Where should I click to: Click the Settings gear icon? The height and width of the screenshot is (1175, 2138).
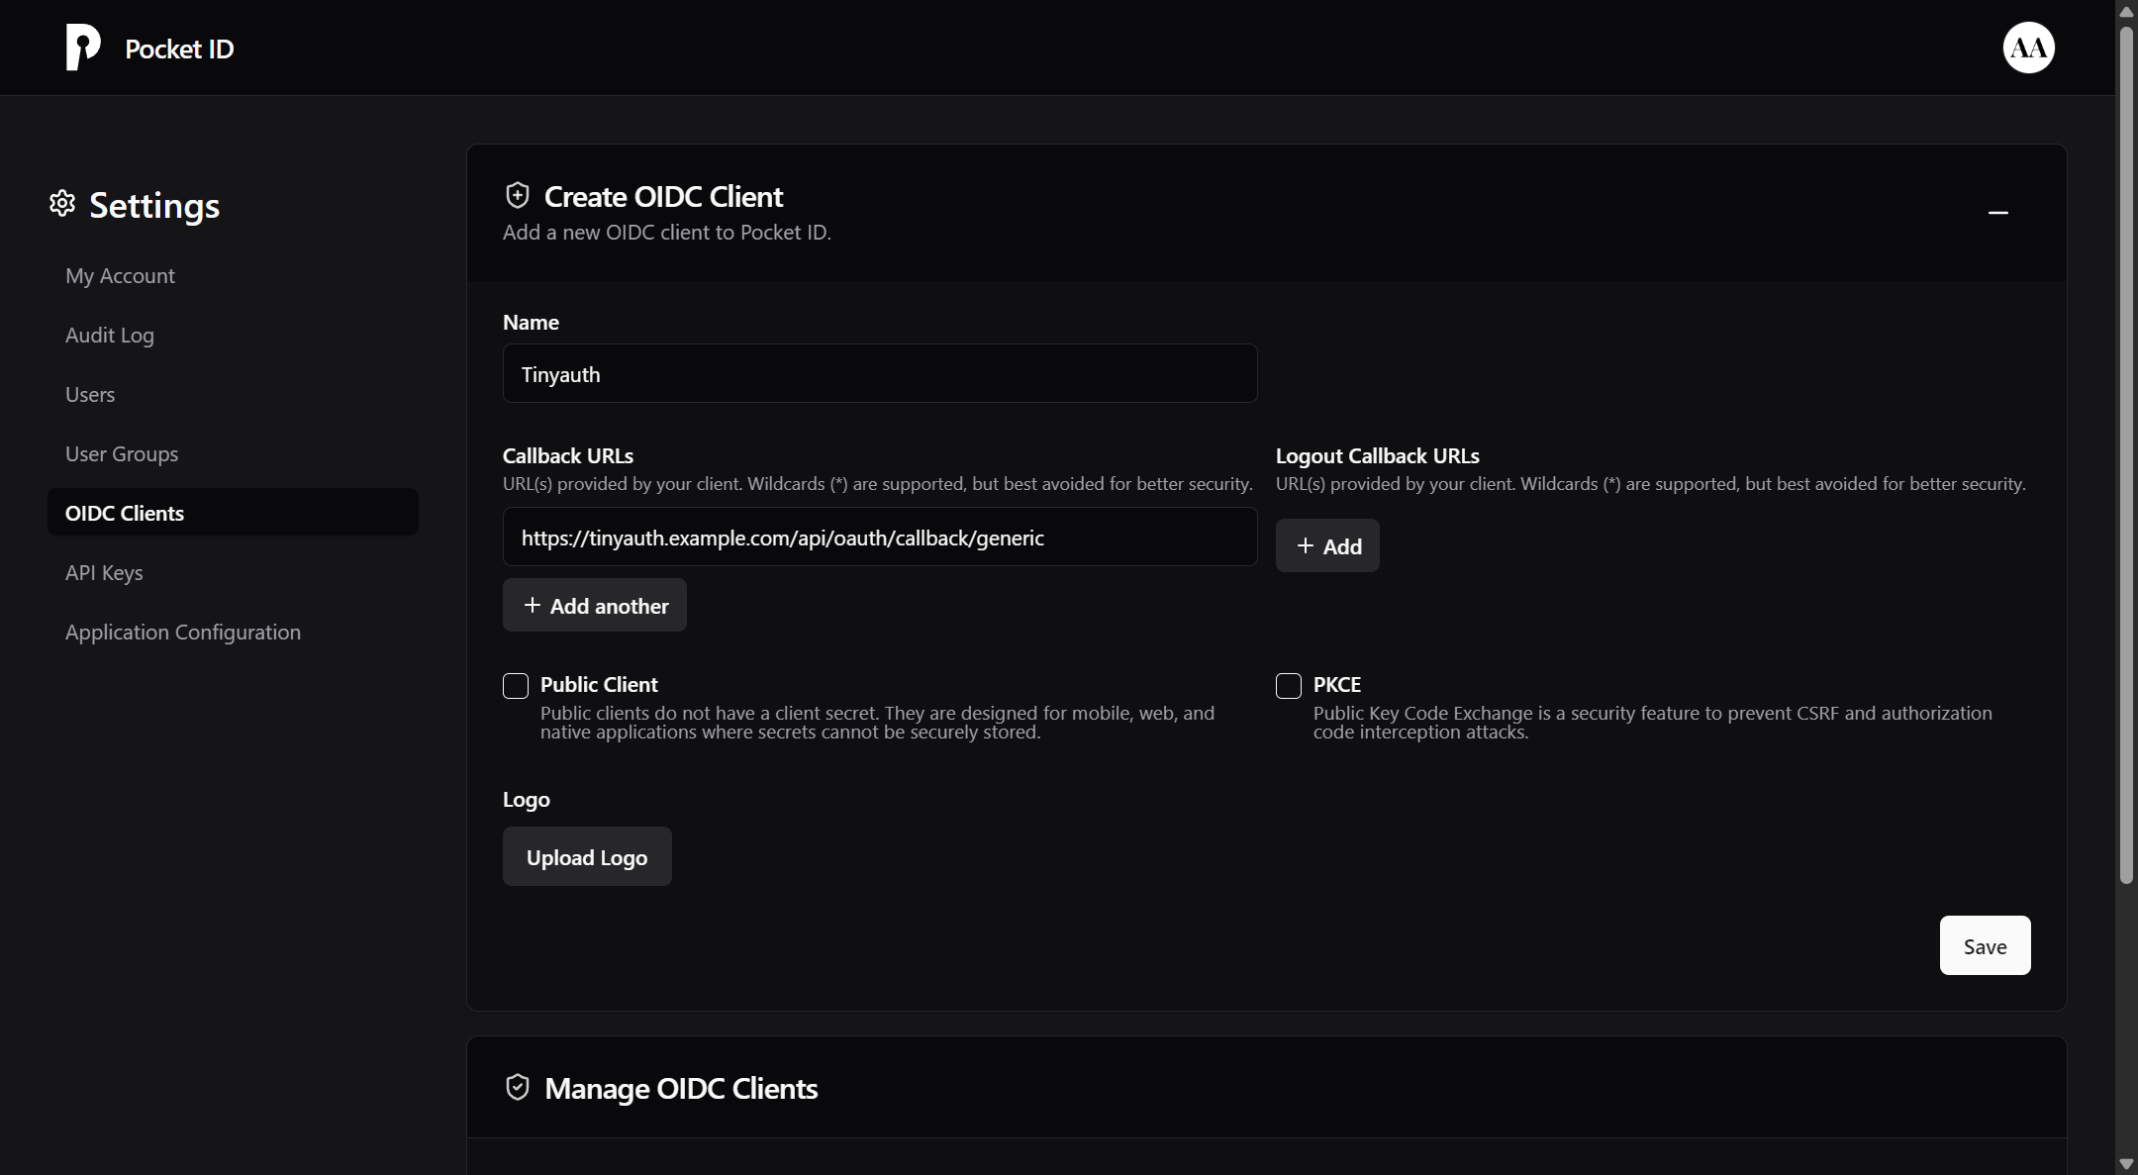coord(62,204)
